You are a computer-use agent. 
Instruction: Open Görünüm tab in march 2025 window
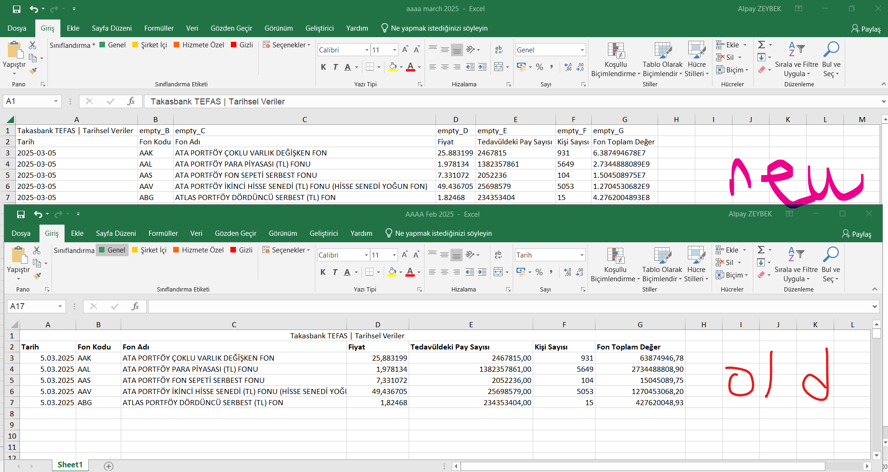[x=279, y=28]
